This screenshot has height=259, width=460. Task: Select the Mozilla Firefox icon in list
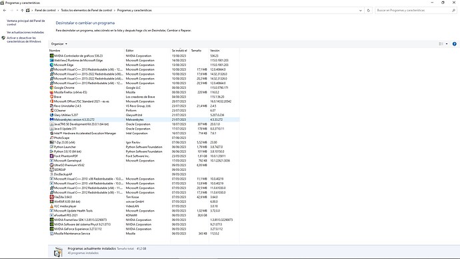51,92
